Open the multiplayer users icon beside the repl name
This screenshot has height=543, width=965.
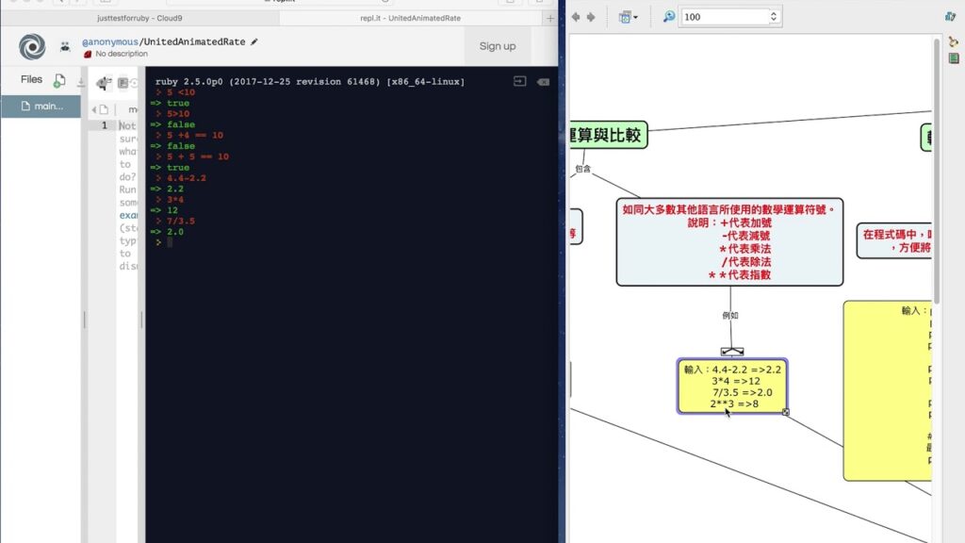tap(65, 46)
